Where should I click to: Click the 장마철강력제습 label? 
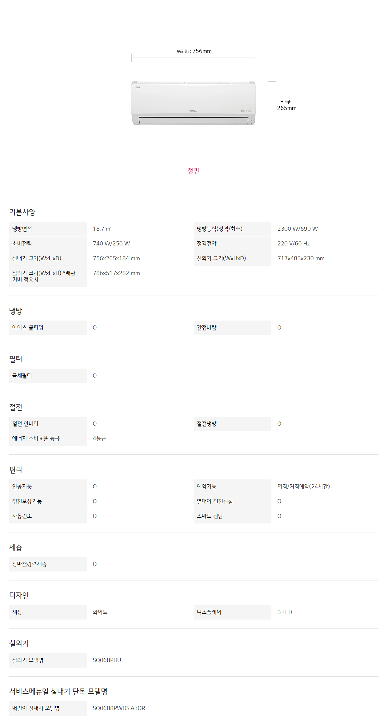pyautogui.click(x=30, y=564)
